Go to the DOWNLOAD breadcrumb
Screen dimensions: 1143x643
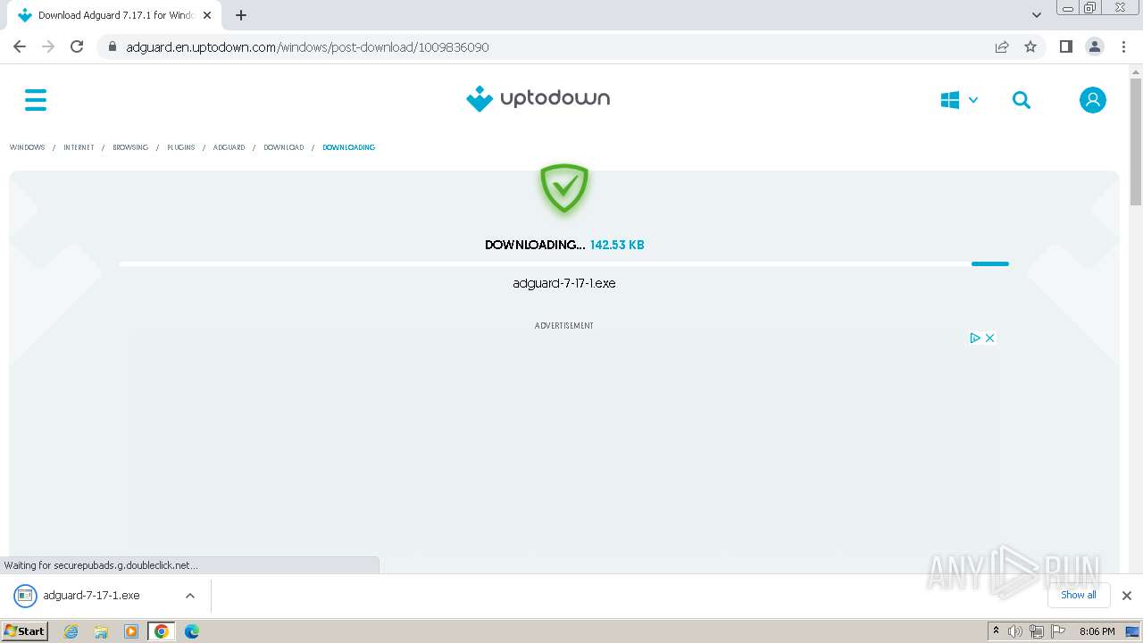[x=283, y=147]
